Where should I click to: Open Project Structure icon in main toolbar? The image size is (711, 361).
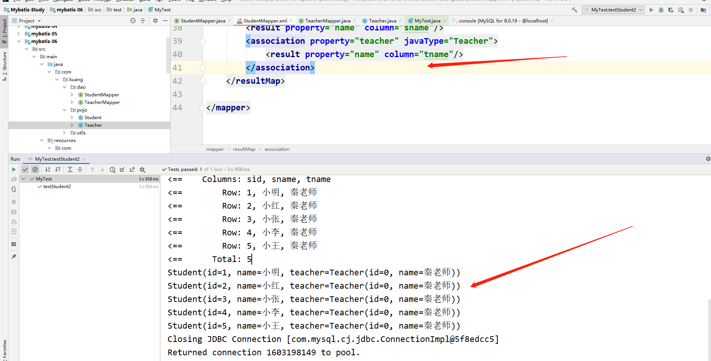703,10
